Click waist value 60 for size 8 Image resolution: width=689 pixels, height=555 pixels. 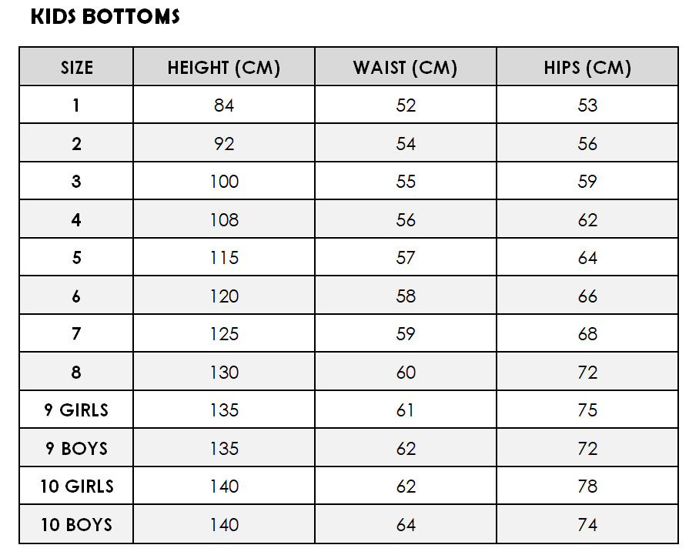(x=406, y=373)
